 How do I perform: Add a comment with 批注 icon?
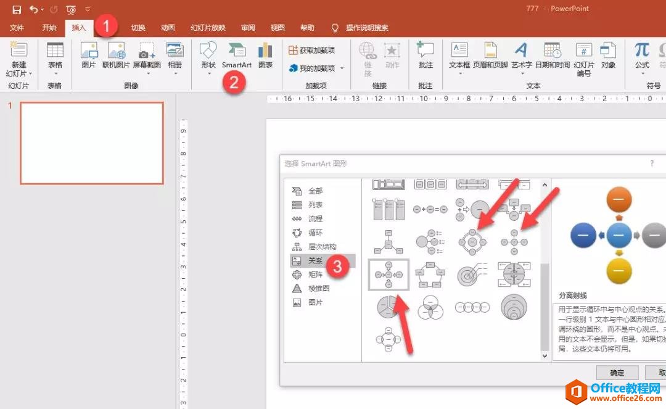(x=425, y=55)
